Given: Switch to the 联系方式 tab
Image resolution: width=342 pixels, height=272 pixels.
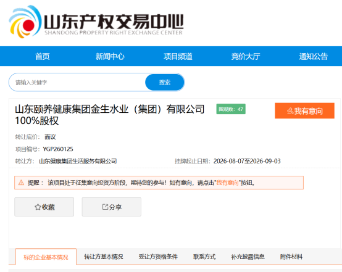Looking at the screenshot, I should tap(204, 257).
